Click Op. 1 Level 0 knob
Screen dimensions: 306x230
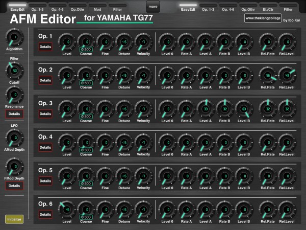[167, 42]
